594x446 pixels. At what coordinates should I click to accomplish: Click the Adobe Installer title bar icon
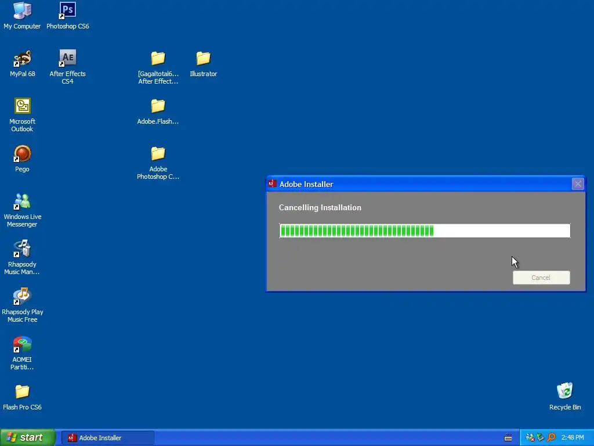pos(272,184)
